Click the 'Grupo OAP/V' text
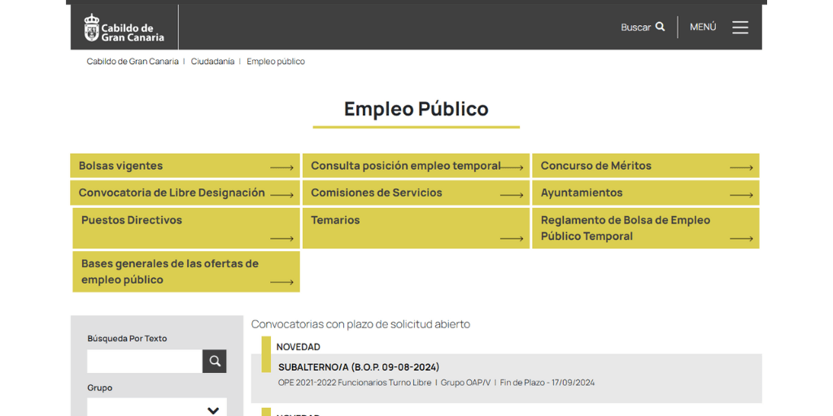 pos(465,383)
